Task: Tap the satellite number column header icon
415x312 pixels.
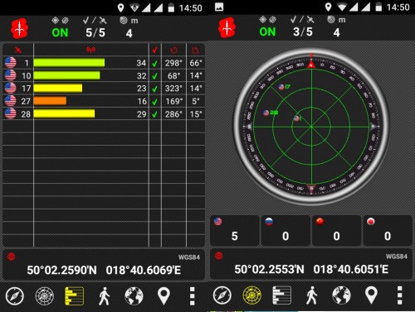Action: 18,50
